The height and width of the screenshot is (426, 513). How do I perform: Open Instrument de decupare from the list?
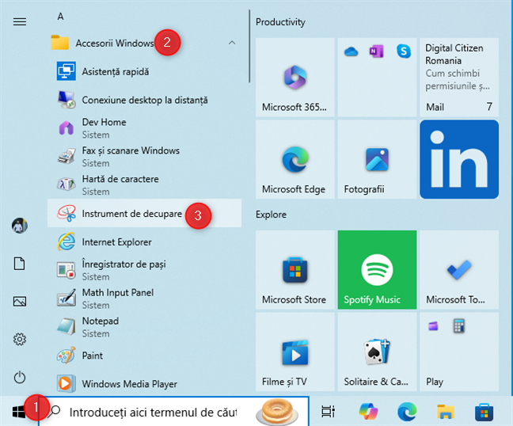click(131, 214)
